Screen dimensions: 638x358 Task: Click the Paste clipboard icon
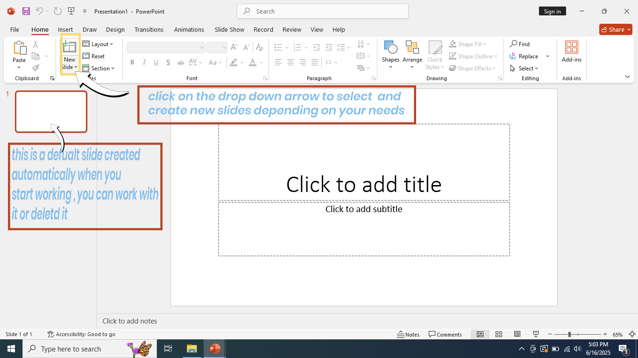tap(19, 48)
